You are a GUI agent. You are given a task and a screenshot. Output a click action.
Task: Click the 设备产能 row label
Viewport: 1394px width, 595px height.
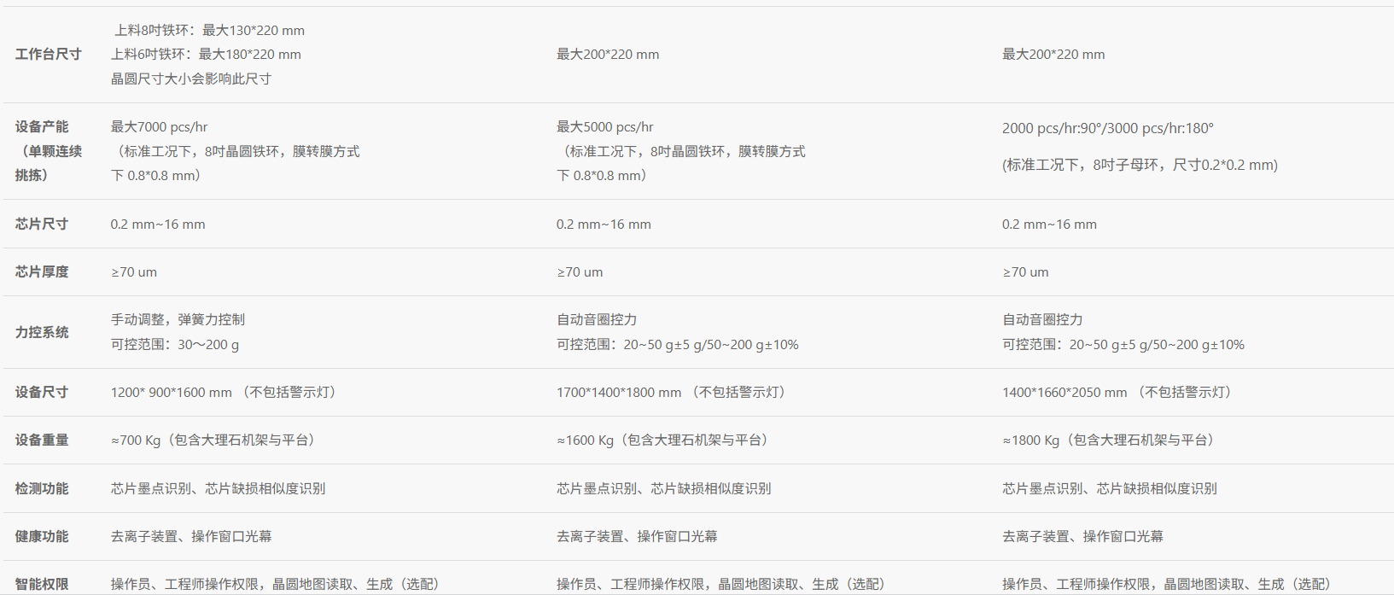point(42,127)
